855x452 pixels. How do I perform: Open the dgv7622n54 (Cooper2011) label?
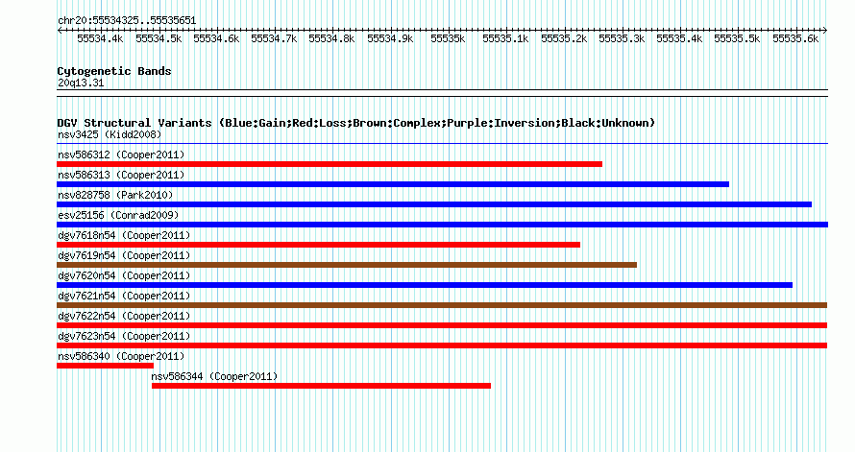[x=124, y=316]
